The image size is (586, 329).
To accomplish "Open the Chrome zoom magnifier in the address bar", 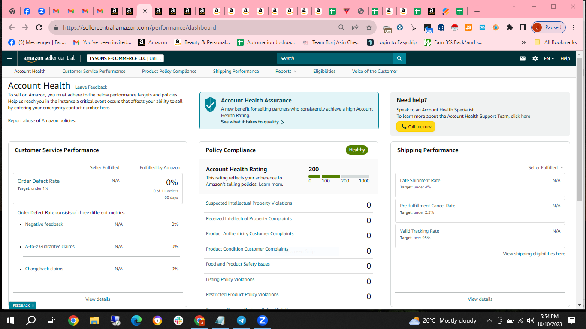I will (x=341, y=27).
